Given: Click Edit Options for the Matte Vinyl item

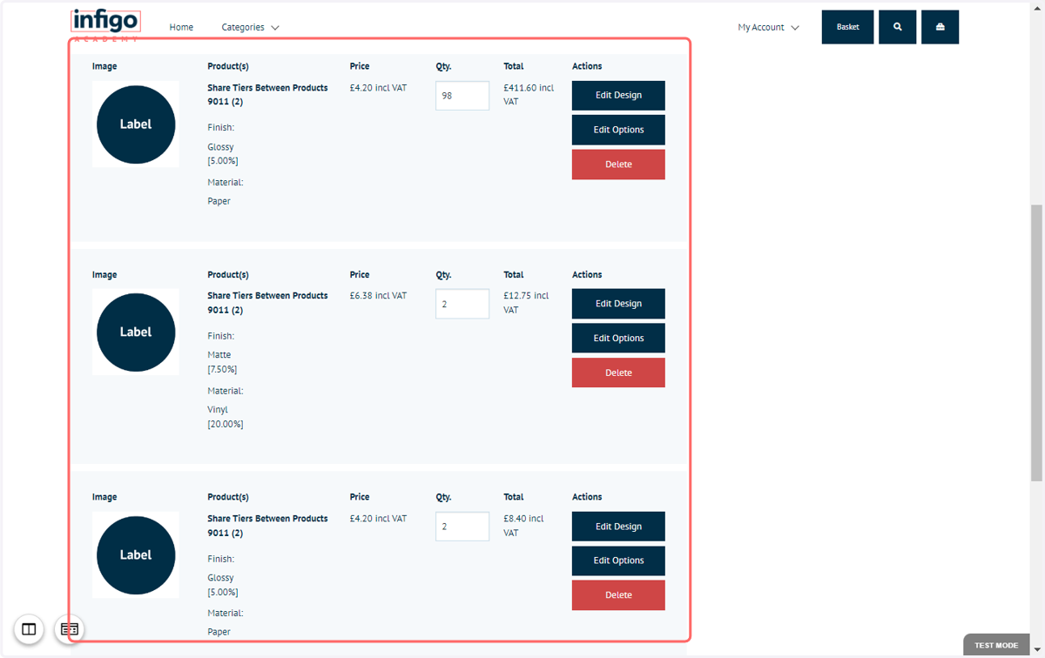Looking at the screenshot, I should (x=618, y=338).
